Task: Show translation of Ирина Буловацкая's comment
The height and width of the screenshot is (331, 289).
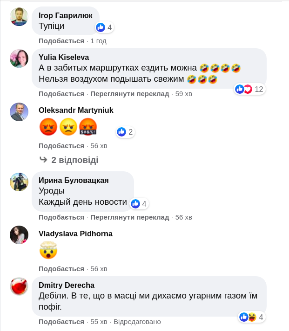Action: coord(130,217)
